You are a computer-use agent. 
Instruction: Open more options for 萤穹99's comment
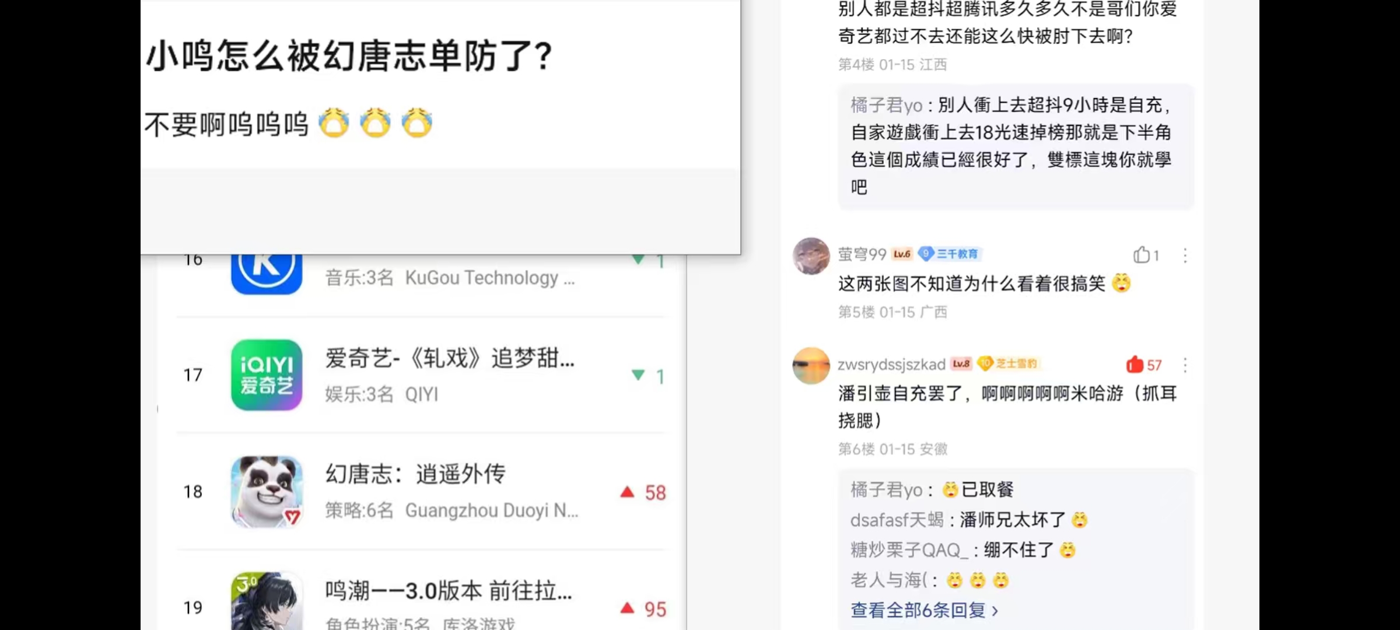click(1185, 256)
